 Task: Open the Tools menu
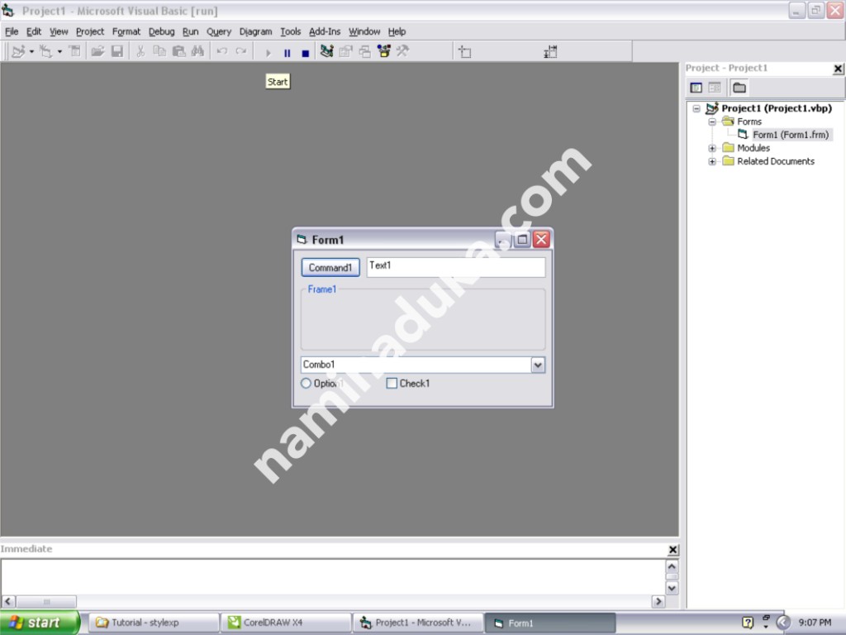290,31
